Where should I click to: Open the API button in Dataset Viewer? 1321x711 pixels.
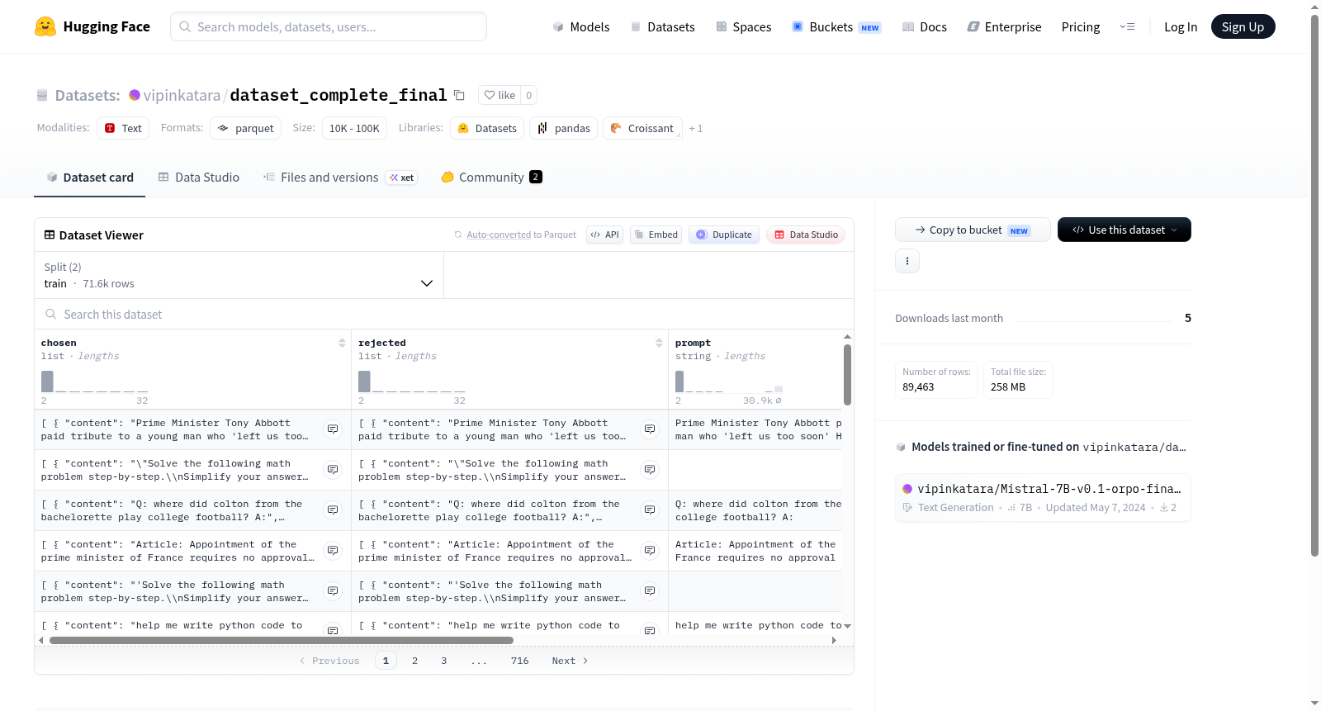[604, 235]
